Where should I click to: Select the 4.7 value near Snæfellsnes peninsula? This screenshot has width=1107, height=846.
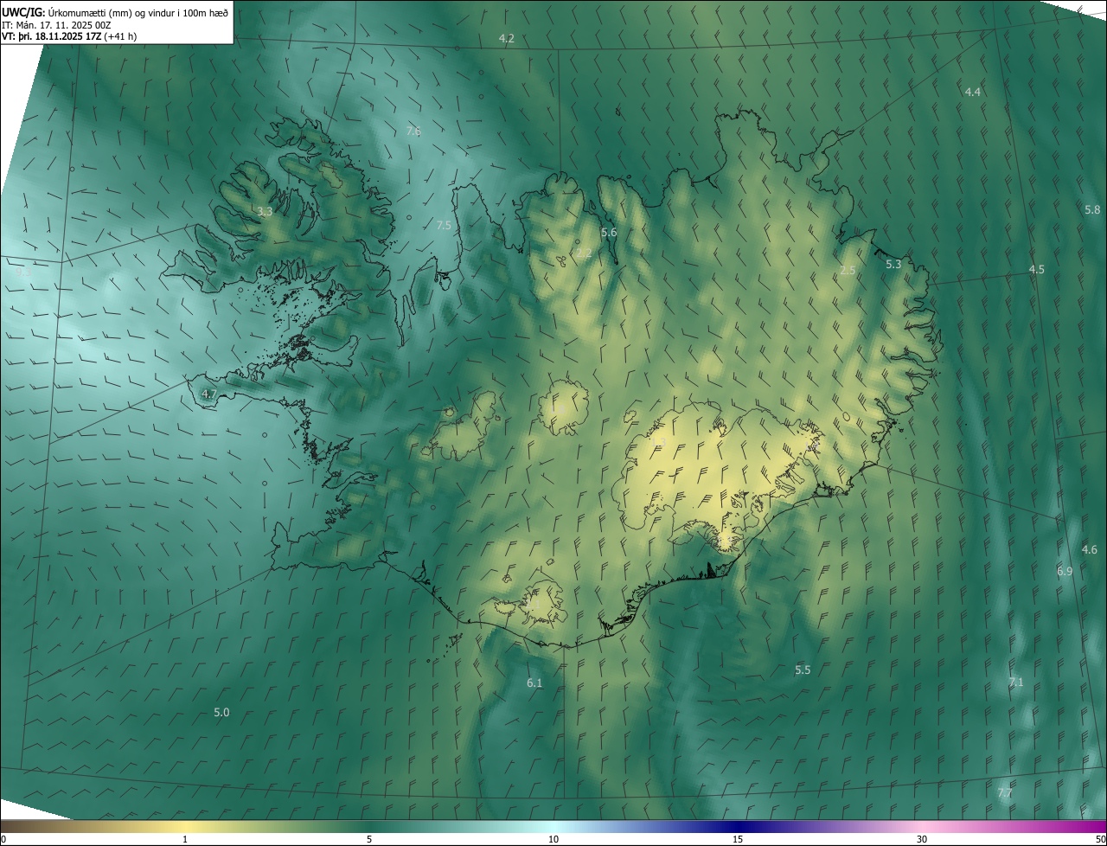pos(208,394)
